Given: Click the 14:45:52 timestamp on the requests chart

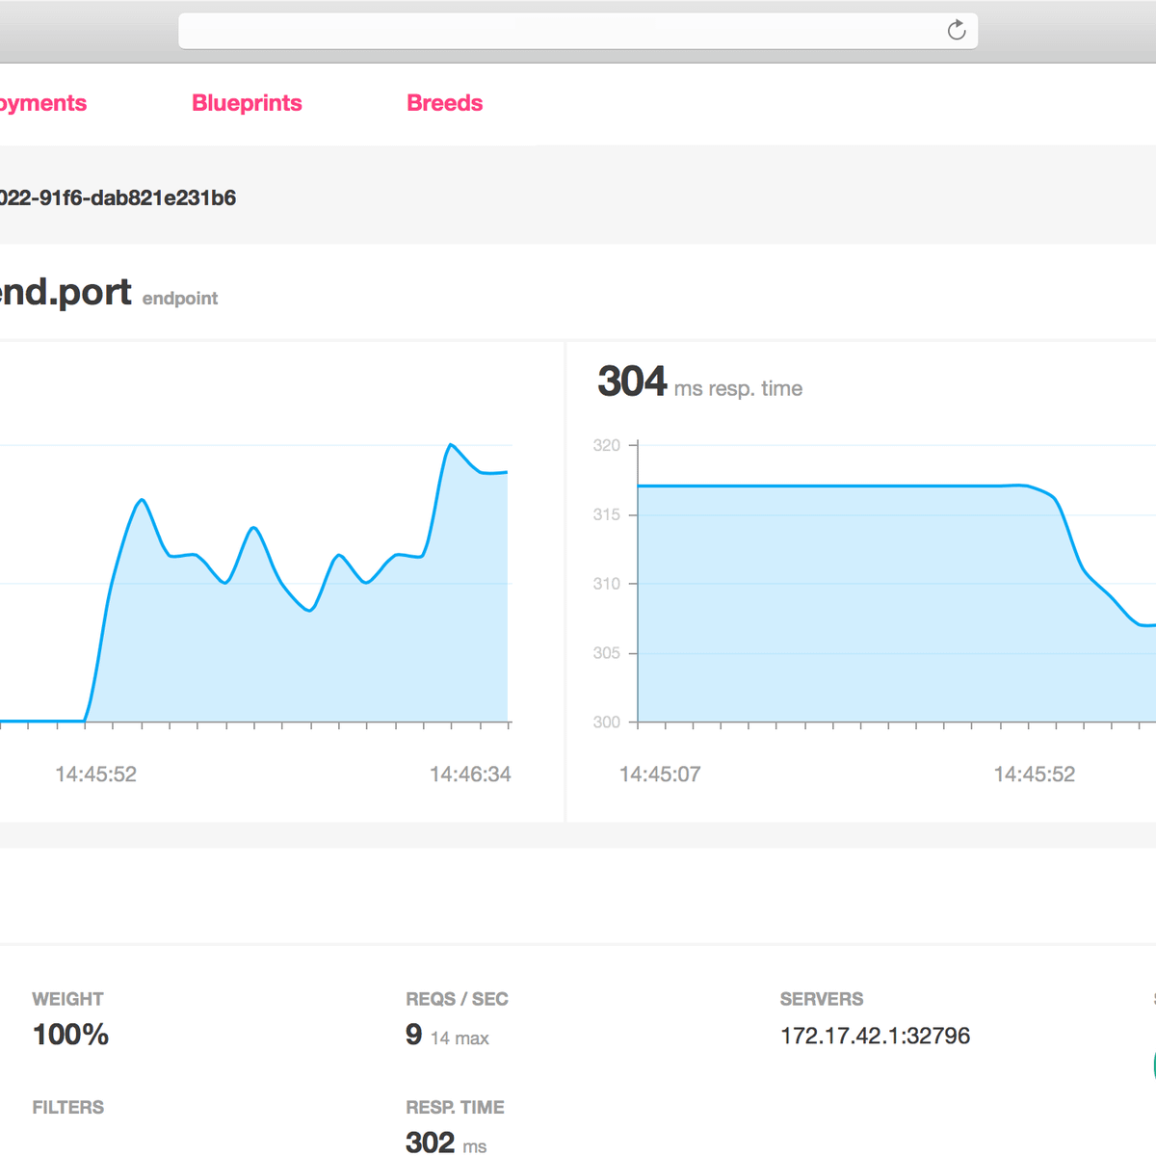Looking at the screenshot, I should pyautogui.click(x=95, y=775).
